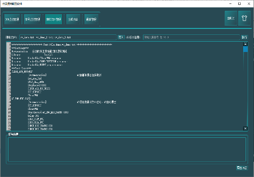The height and width of the screenshot is (177, 254).
Task: Maximize the application window
Action: [239, 3]
